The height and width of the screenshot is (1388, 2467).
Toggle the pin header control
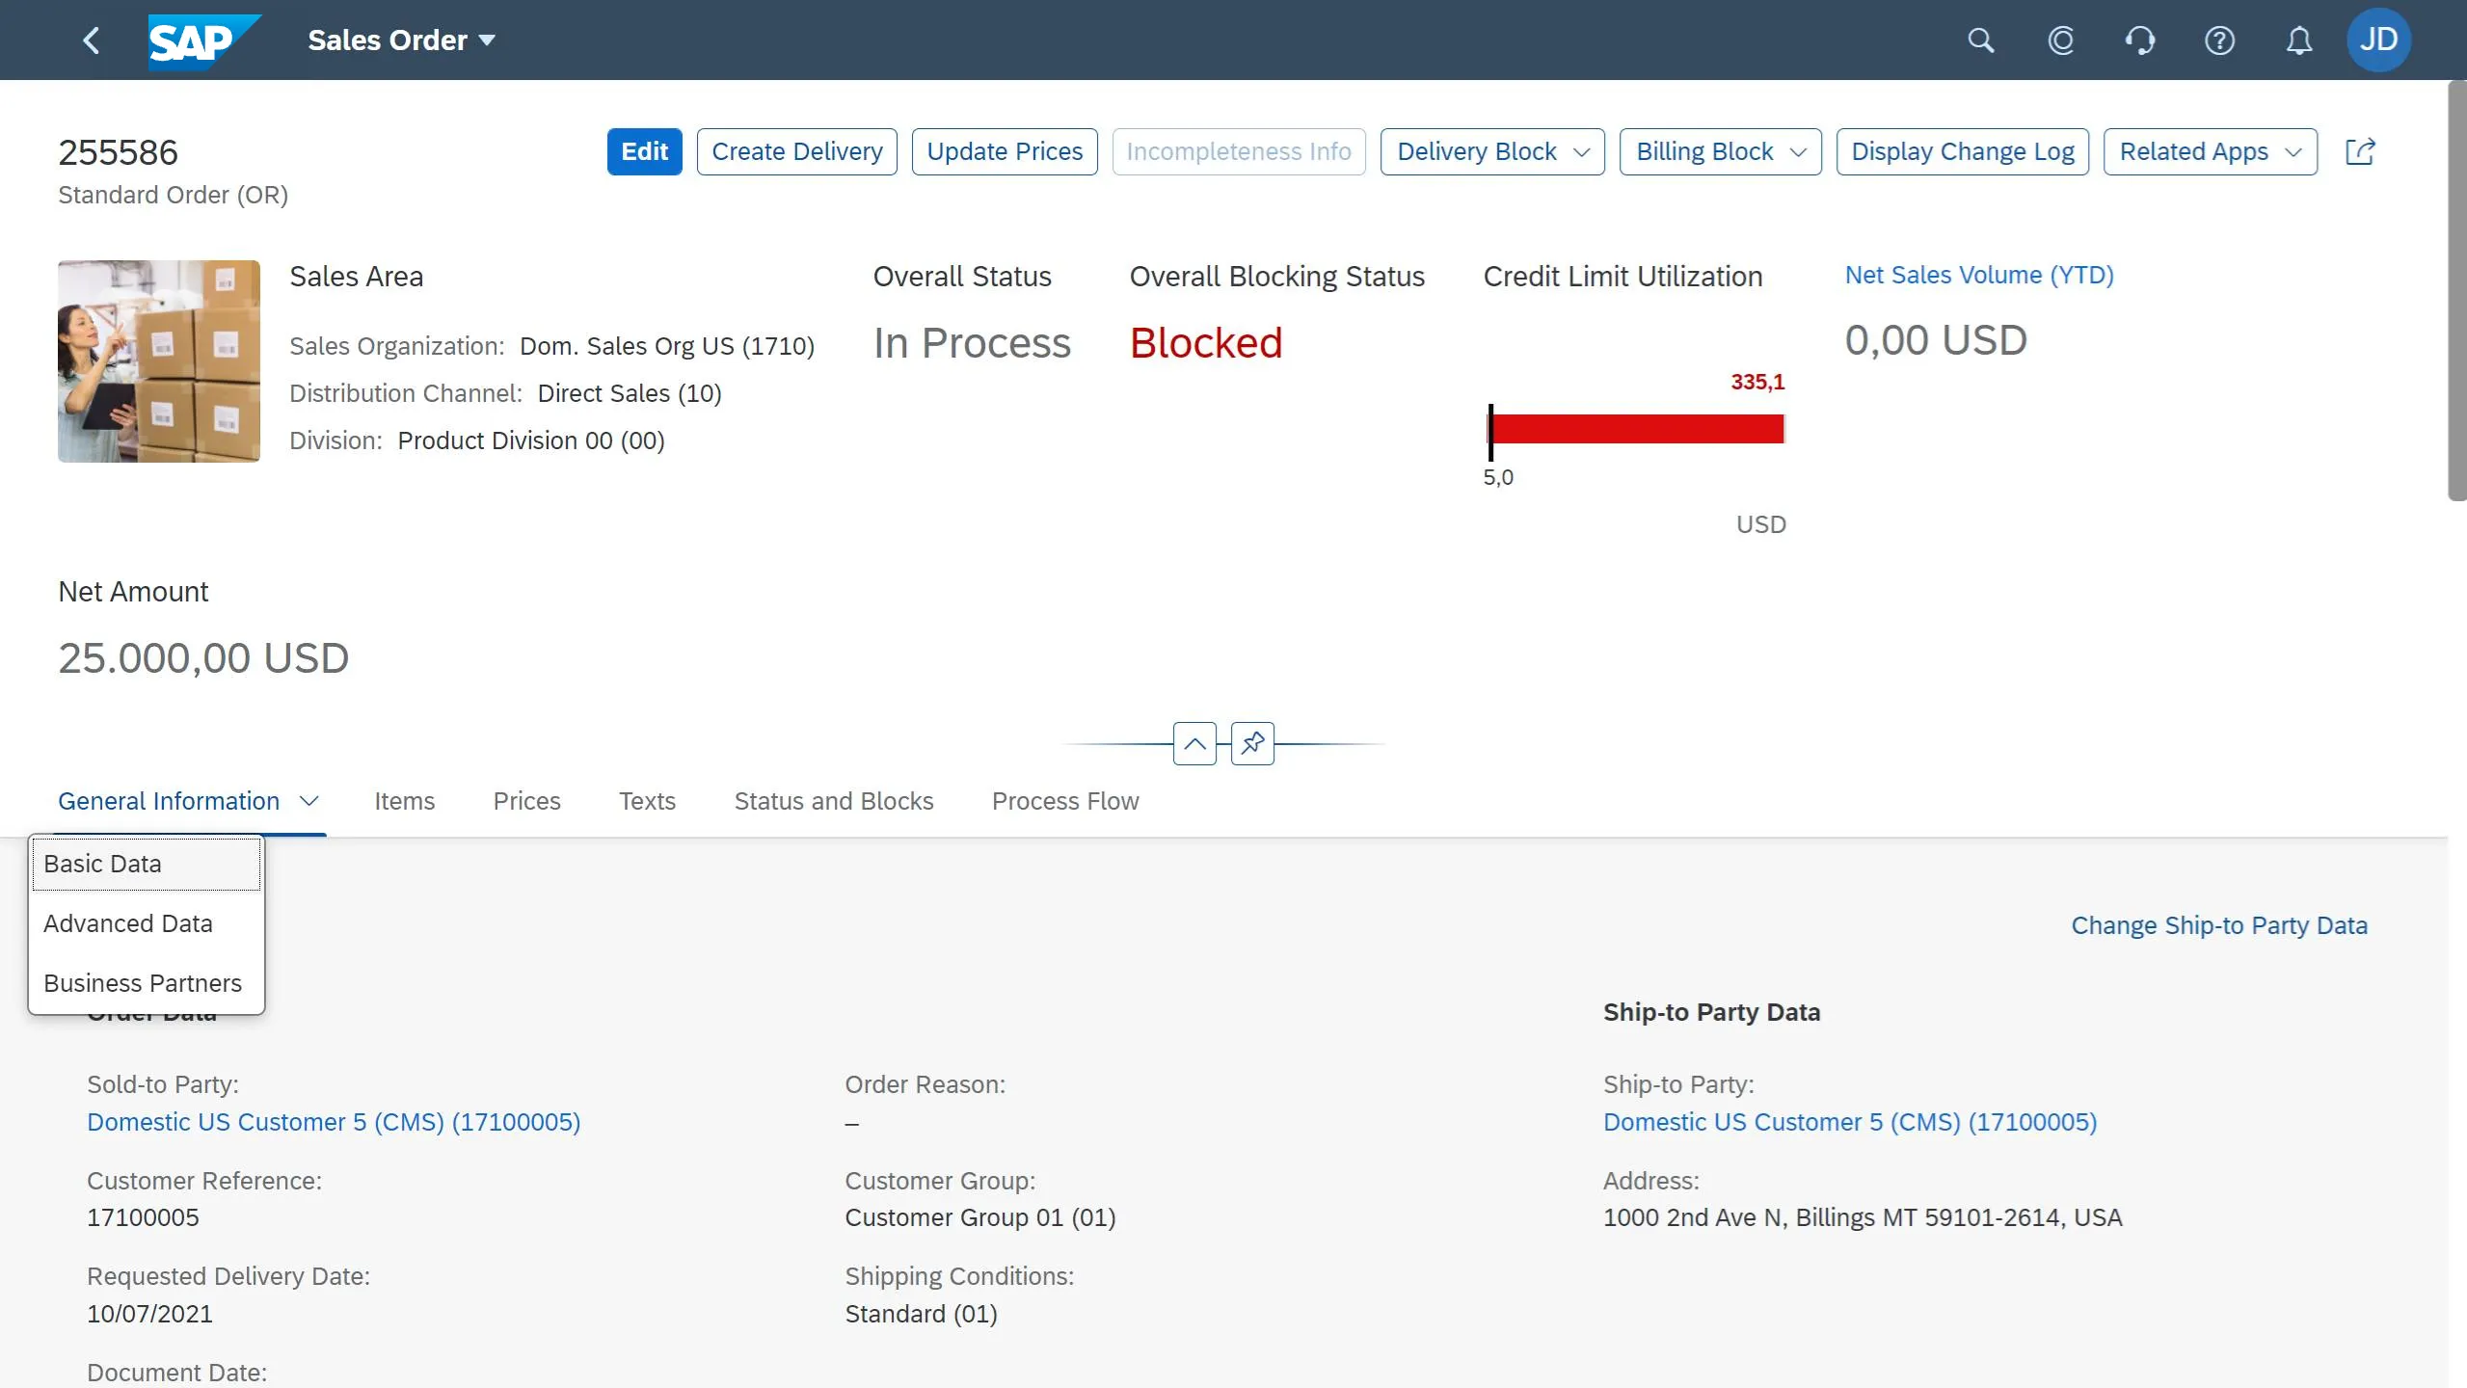click(x=1250, y=743)
